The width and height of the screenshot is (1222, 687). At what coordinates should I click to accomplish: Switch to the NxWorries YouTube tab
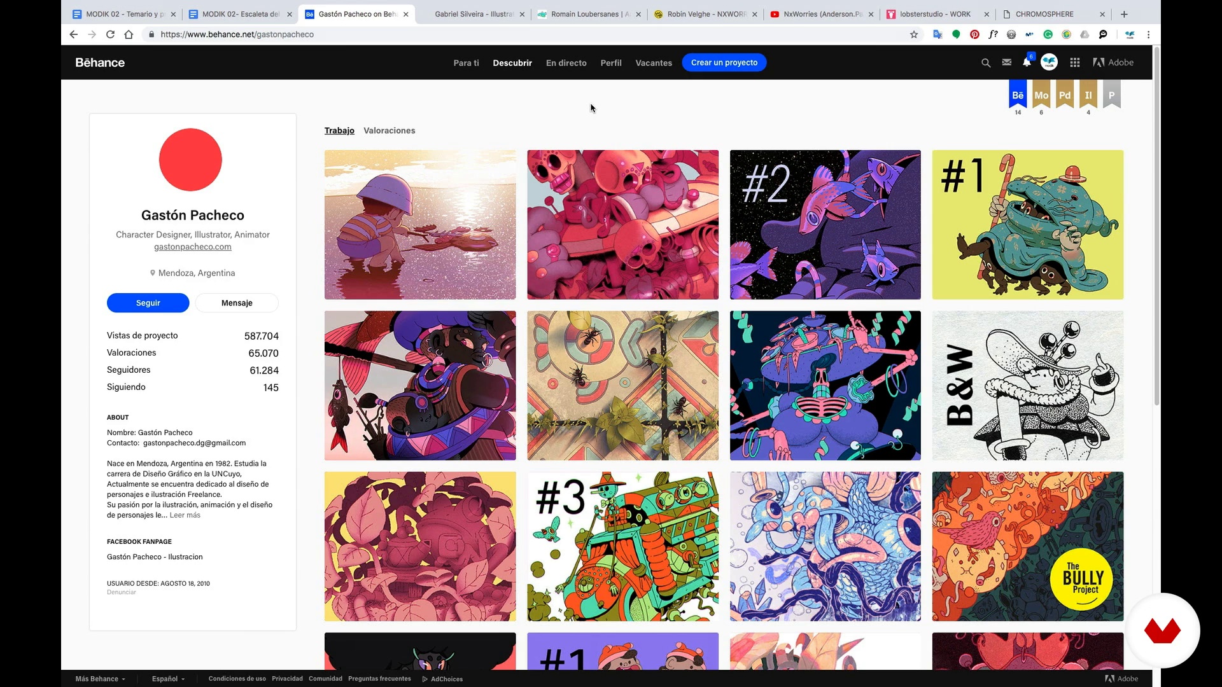[x=822, y=14]
